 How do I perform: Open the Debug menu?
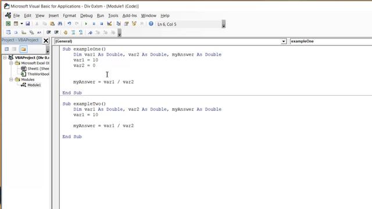(x=87, y=16)
